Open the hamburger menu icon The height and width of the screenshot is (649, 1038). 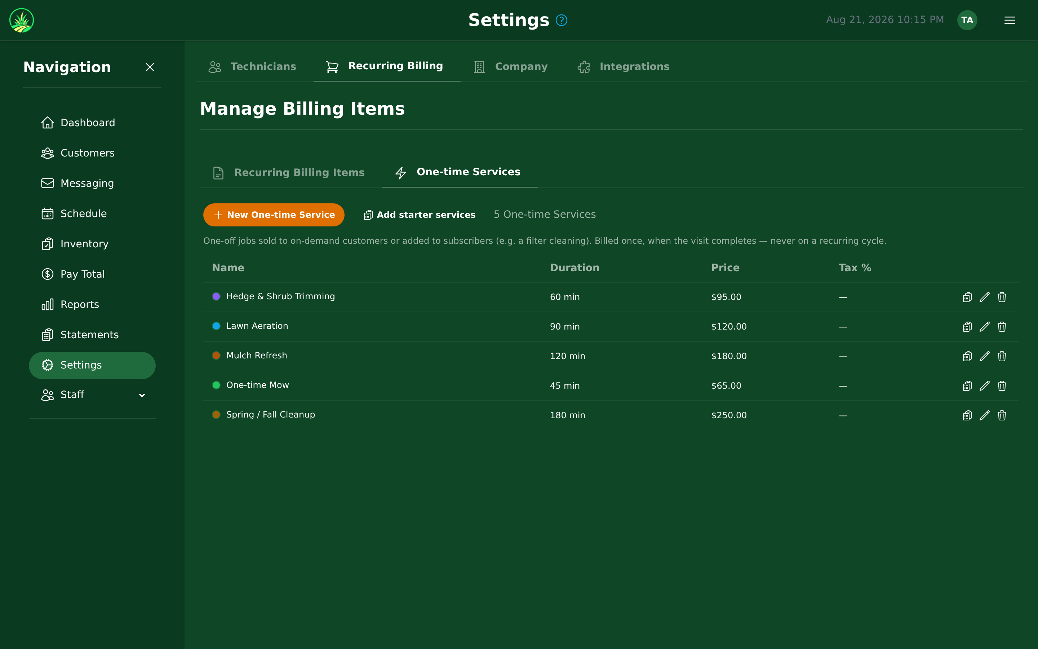pyautogui.click(x=1010, y=20)
